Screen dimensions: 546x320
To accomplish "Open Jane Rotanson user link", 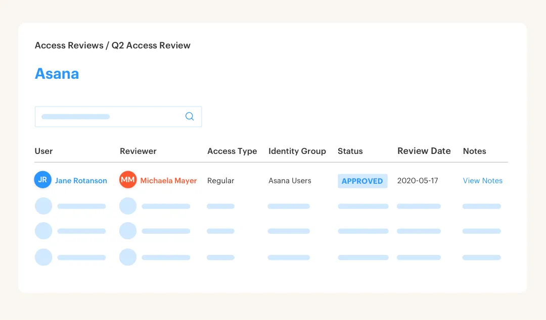I will [81, 181].
